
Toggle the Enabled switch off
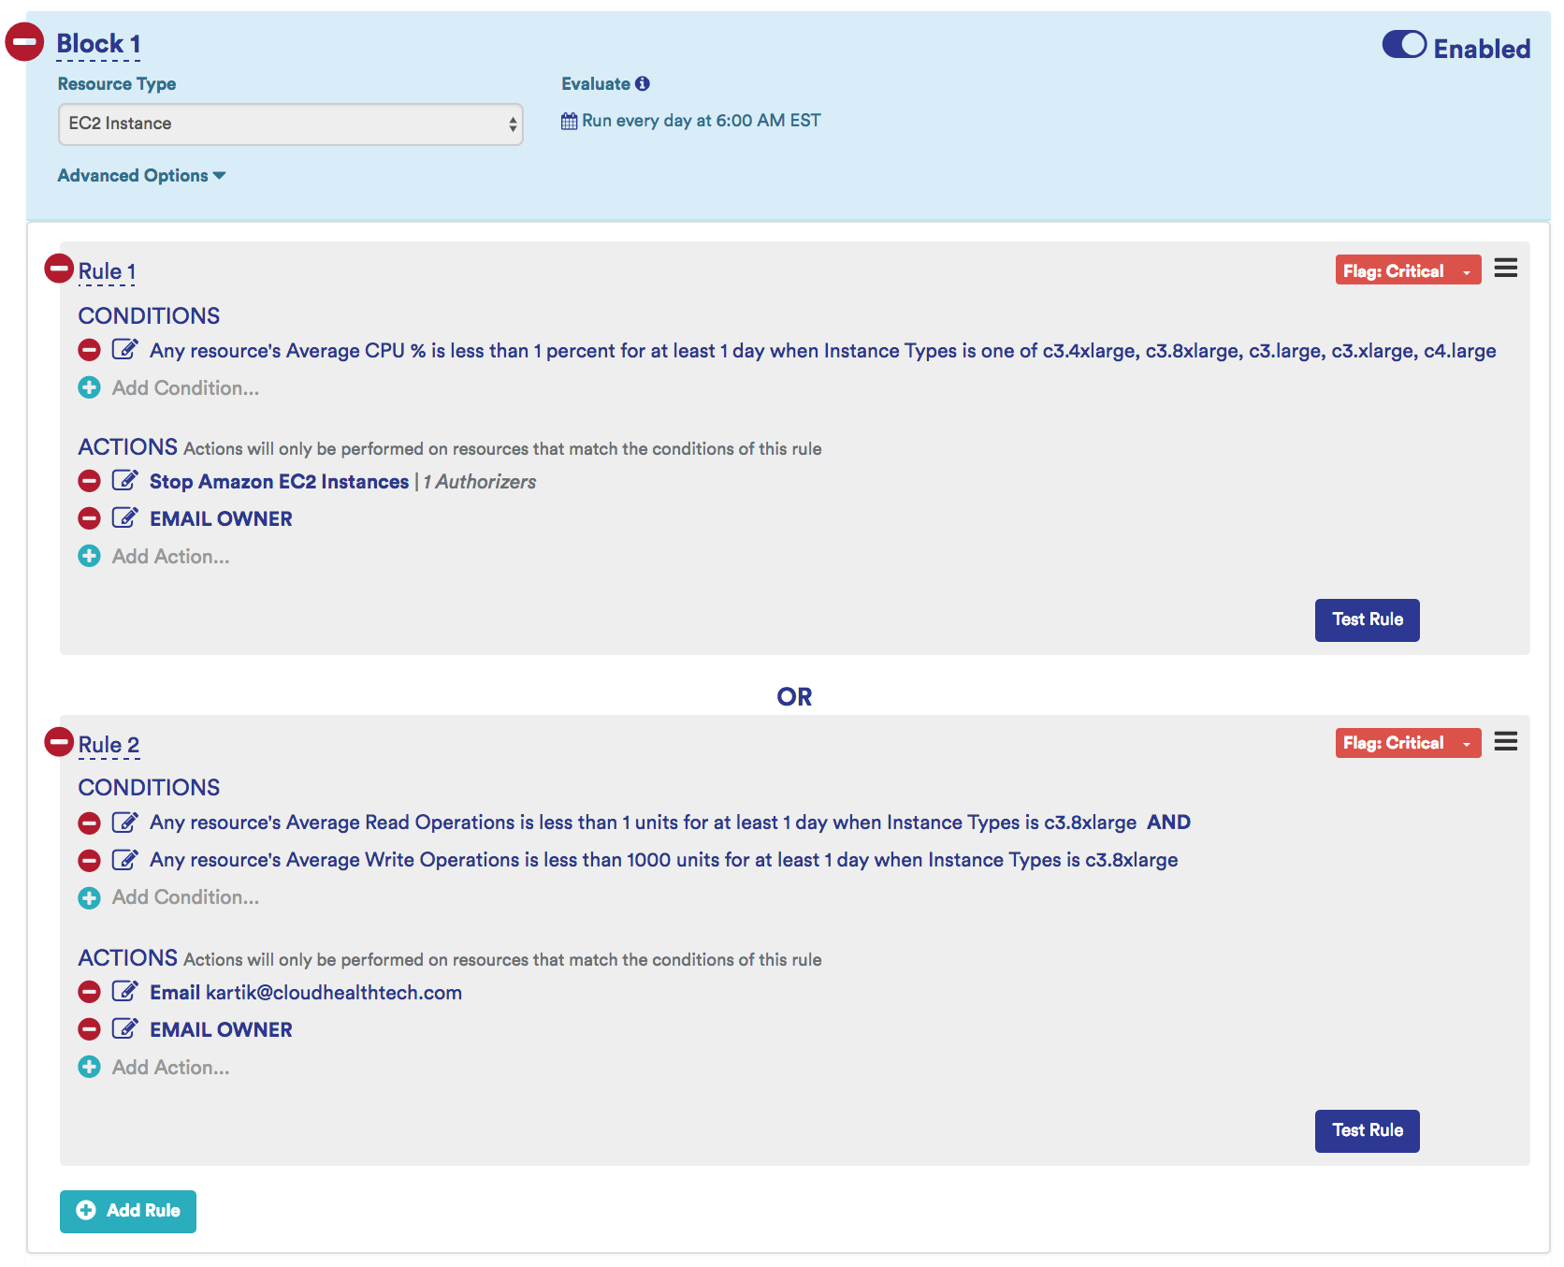pyautogui.click(x=1404, y=45)
